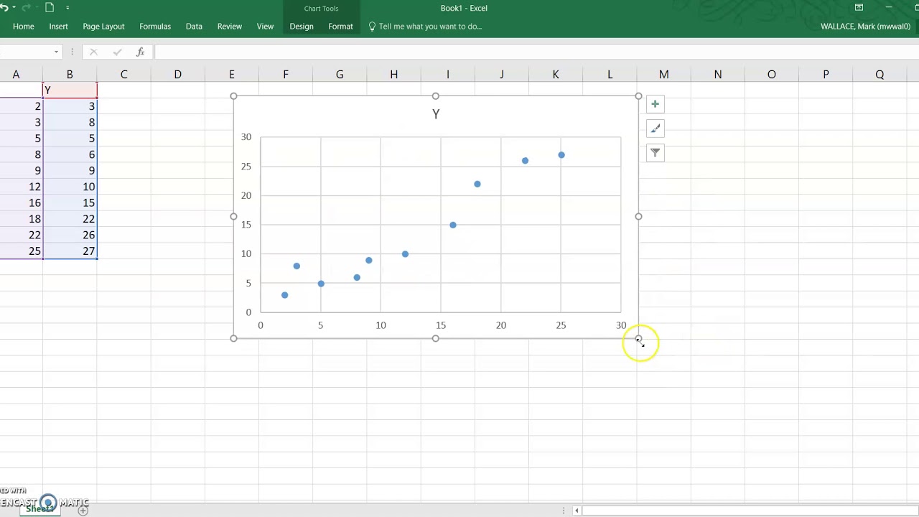This screenshot has width=919, height=517.
Task: Click the Enter checkmark in formula bar
Action: pyautogui.click(x=117, y=52)
